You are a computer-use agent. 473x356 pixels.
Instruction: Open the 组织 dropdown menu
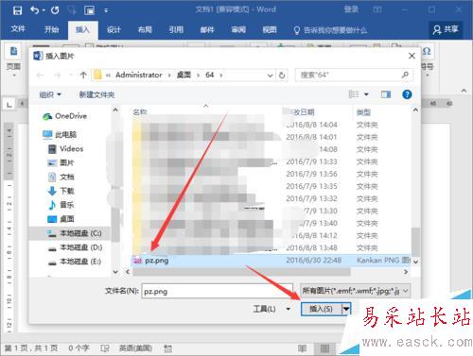point(50,94)
